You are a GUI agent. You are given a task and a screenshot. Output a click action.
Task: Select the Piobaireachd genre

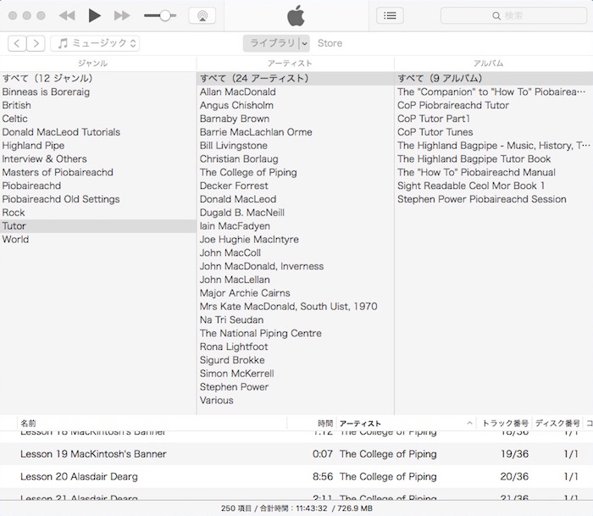pos(31,186)
